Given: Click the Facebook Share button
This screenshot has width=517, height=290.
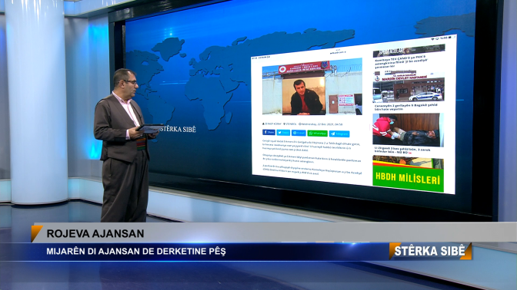Looking at the screenshot, I should pos(269,132).
